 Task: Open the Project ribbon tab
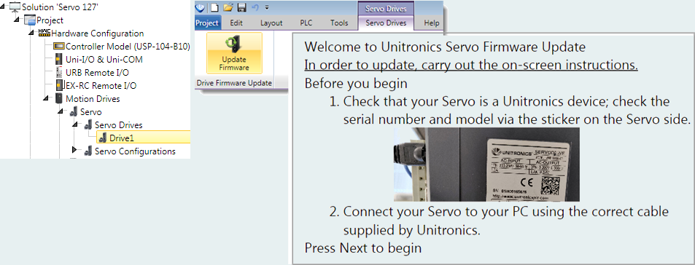[x=207, y=23]
